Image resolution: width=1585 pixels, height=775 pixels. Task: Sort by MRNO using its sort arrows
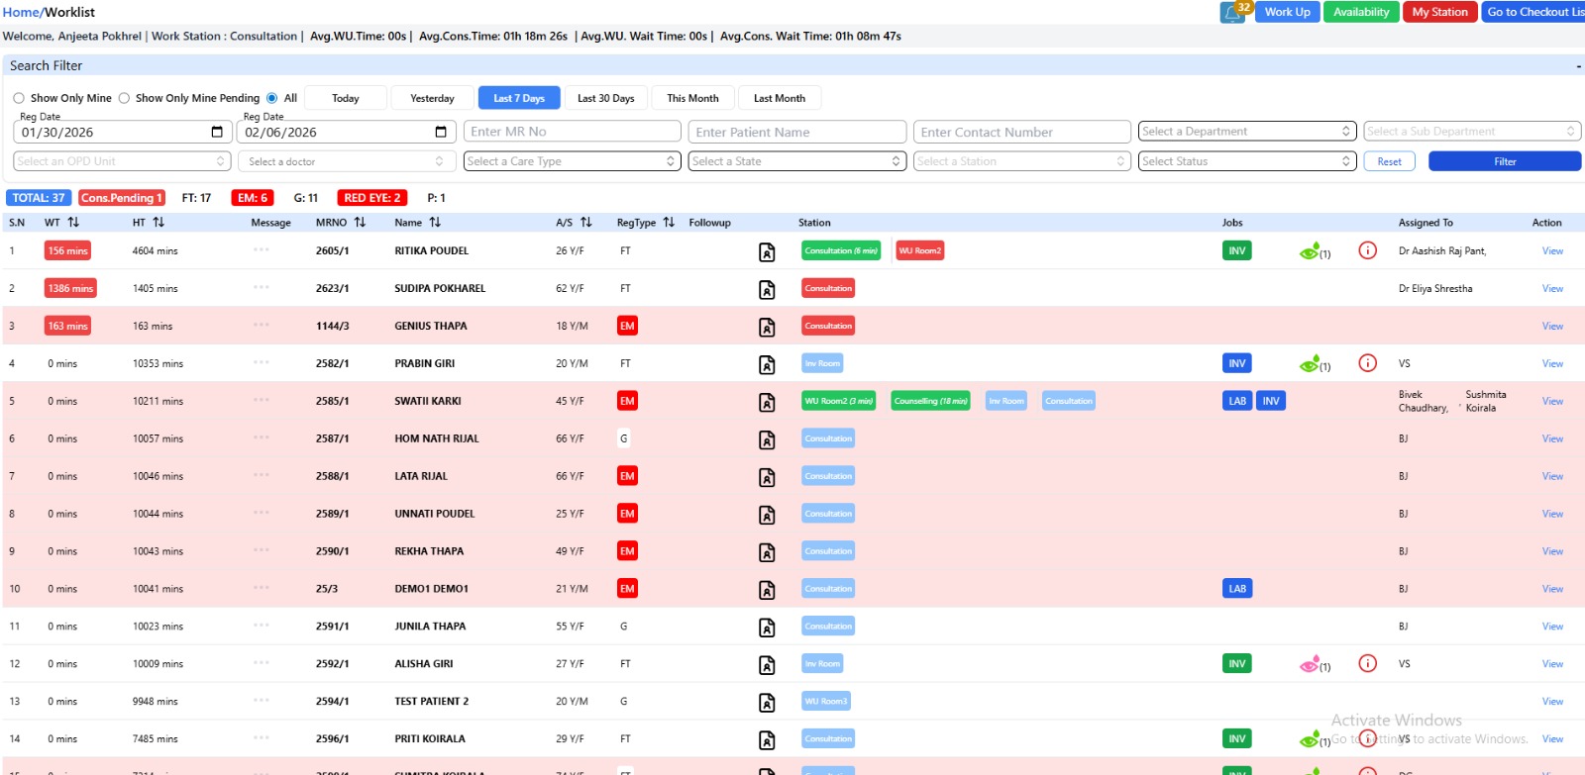pyautogui.click(x=360, y=223)
